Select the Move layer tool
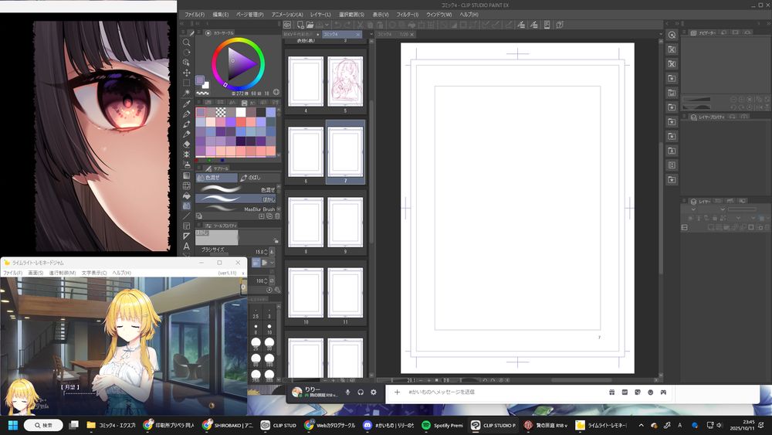 [x=186, y=73]
